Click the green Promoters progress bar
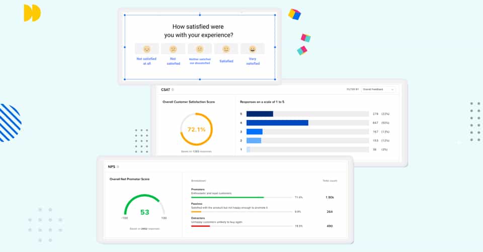 coord(227,197)
